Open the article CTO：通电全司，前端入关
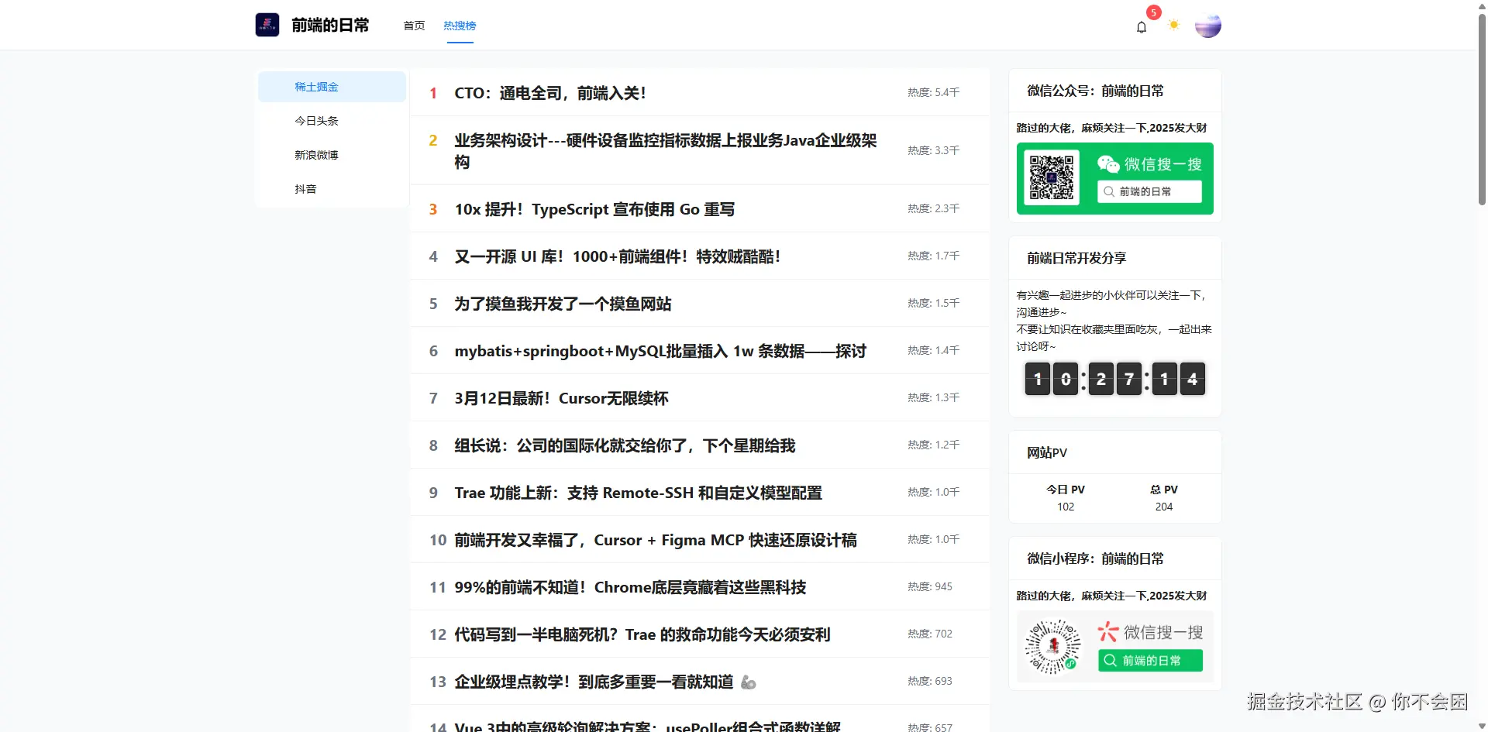This screenshot has height=732, width=1488. 550,93
